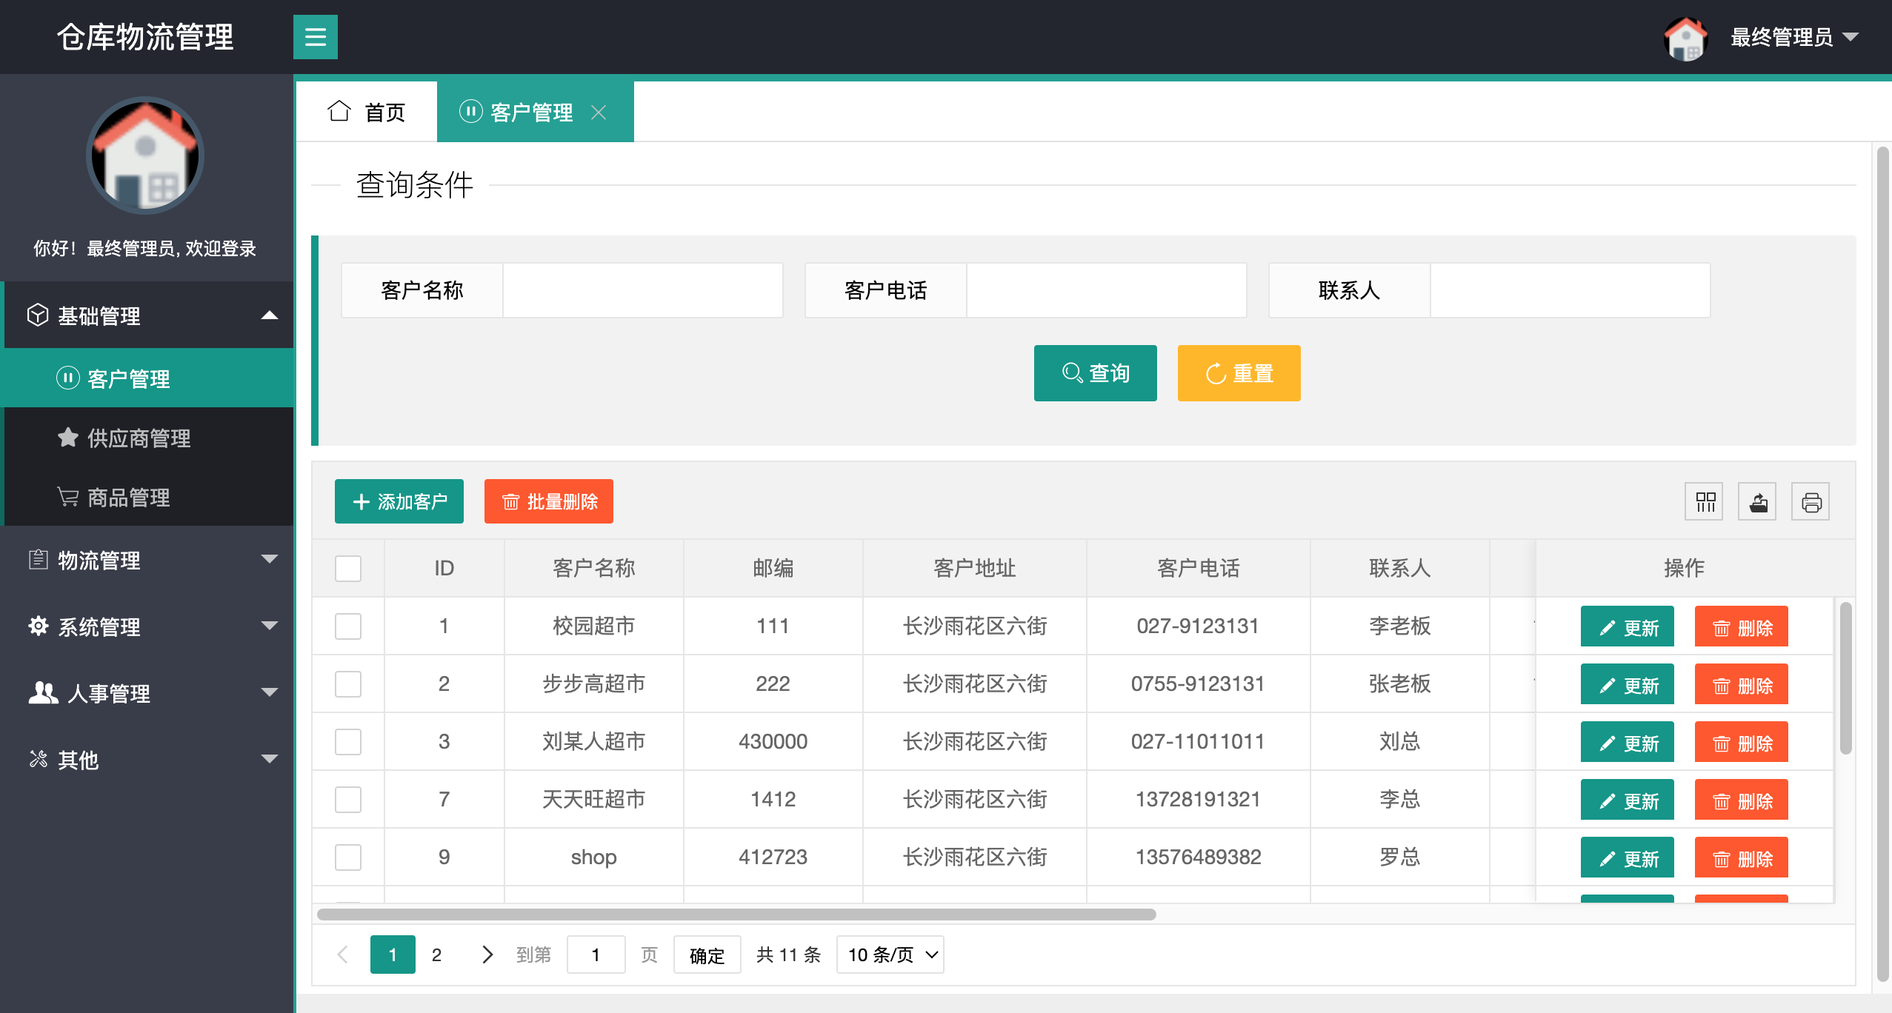Select the 客户管理 tab
1892x1013 pixels.
(x=535, y=112)
